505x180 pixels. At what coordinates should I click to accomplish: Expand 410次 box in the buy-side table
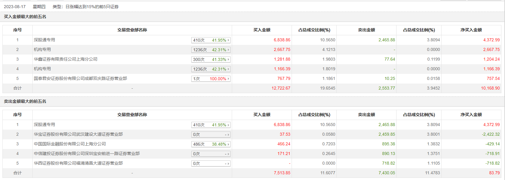click(x=211, y=40)
